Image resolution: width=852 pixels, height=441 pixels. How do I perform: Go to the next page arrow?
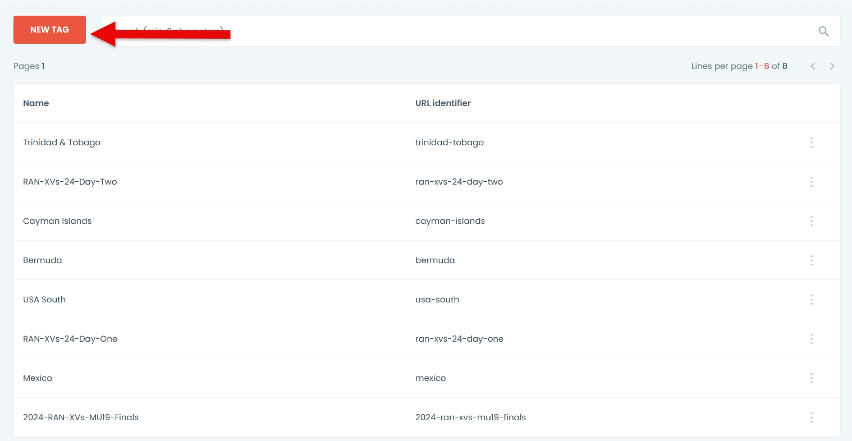pyautogui.click(x=832, y=66)
